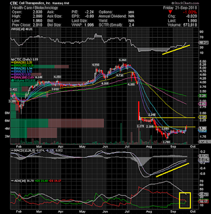Click the Nasdaq GM exchange label

(x=61, y=3)
